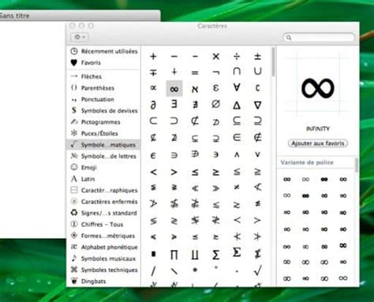Select Caractères enfermés category
This screenshot has width=374, height=302.
[x=104, y=202]
